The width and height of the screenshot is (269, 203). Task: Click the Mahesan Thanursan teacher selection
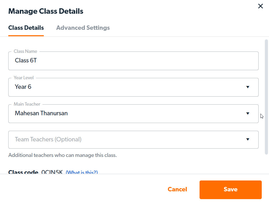[41, 113]
